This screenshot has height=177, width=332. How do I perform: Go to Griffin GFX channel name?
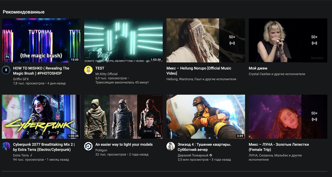[x=21, y=79]
